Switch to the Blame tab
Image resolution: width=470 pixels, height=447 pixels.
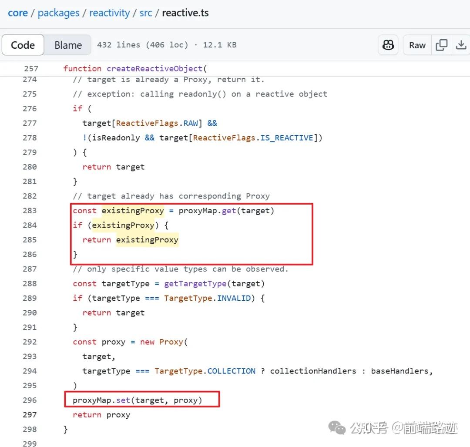[x=68, y=45]
